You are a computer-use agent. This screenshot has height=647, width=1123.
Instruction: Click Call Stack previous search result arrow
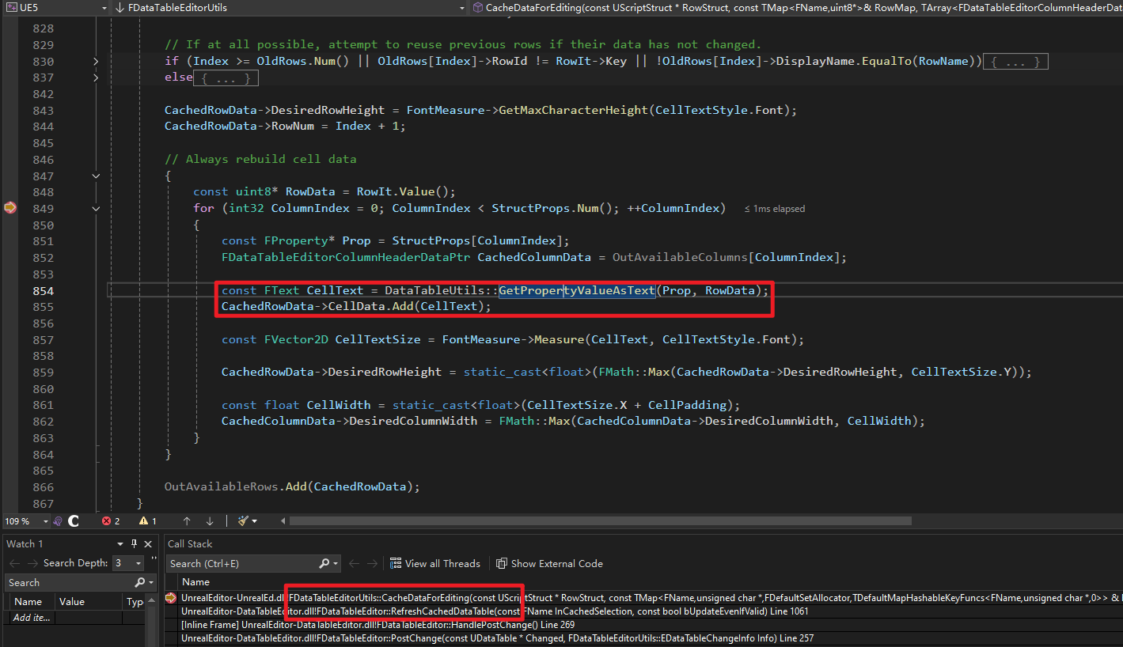354,563
